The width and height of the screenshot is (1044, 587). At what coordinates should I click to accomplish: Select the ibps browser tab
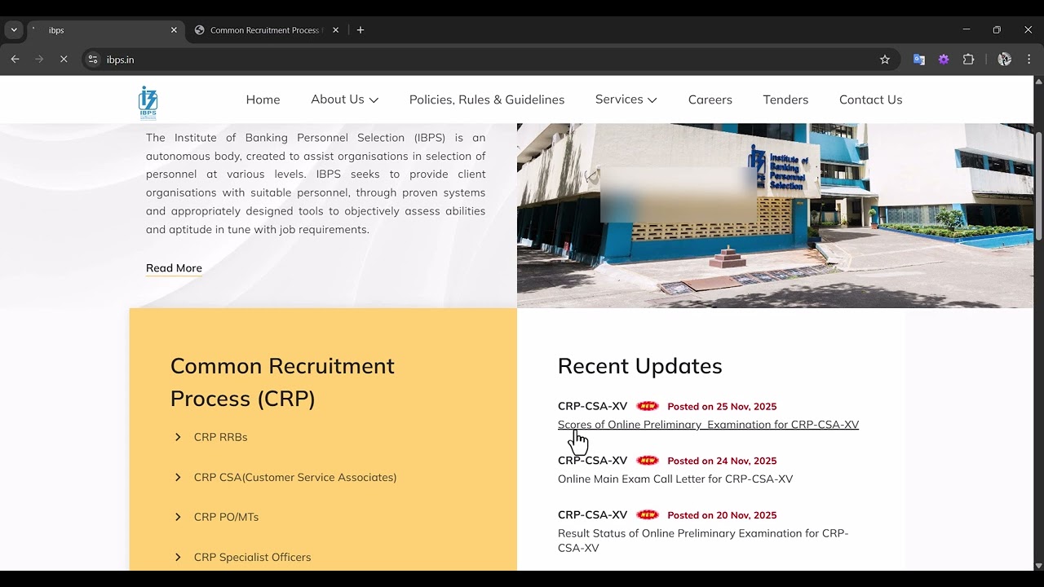[x=104, y=30]
